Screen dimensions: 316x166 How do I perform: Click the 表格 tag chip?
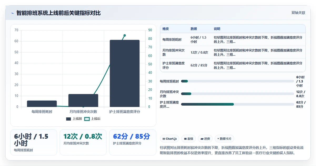coord(189,139)
